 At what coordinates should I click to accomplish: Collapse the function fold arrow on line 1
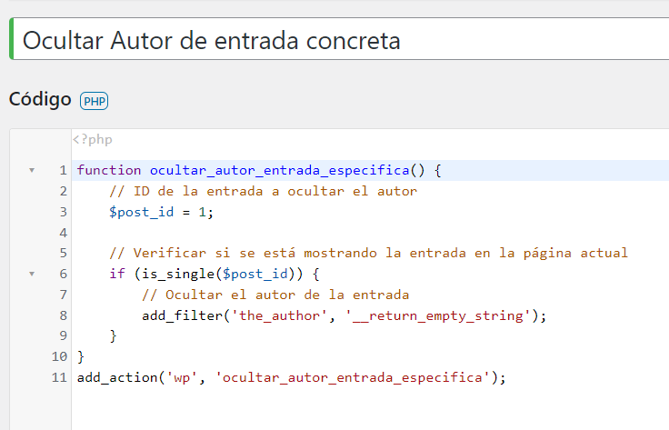(x=32, y=170)
